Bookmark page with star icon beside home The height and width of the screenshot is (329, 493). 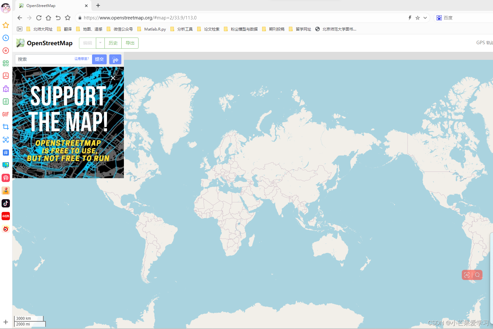68,18
